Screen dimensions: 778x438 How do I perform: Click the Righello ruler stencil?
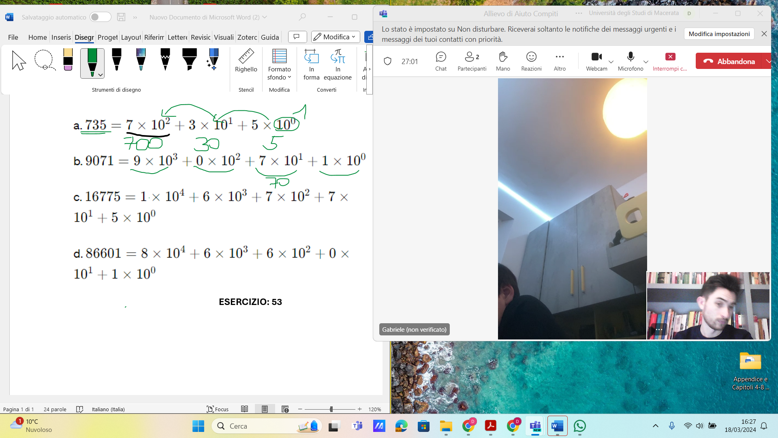click(x=246, y=61)
